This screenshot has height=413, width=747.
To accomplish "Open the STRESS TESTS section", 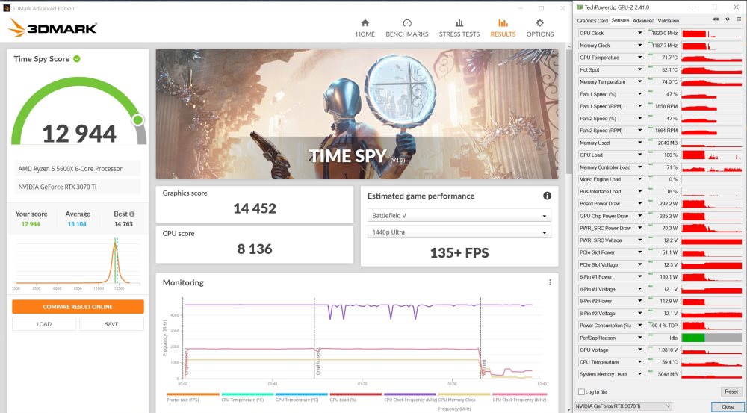I will [x=459, y=28].
